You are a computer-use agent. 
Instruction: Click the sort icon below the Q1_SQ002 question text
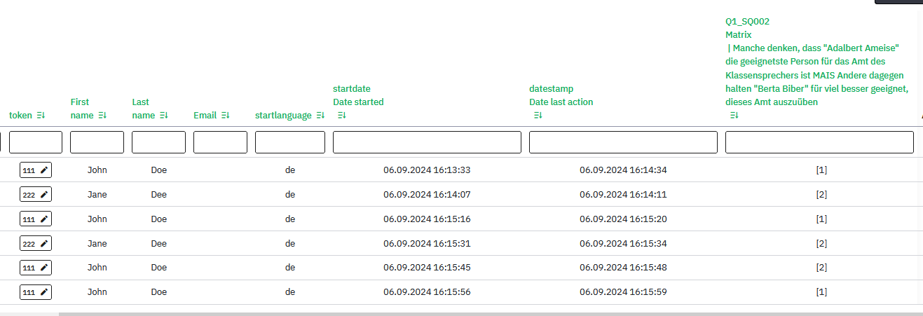[x=734, y=116]
